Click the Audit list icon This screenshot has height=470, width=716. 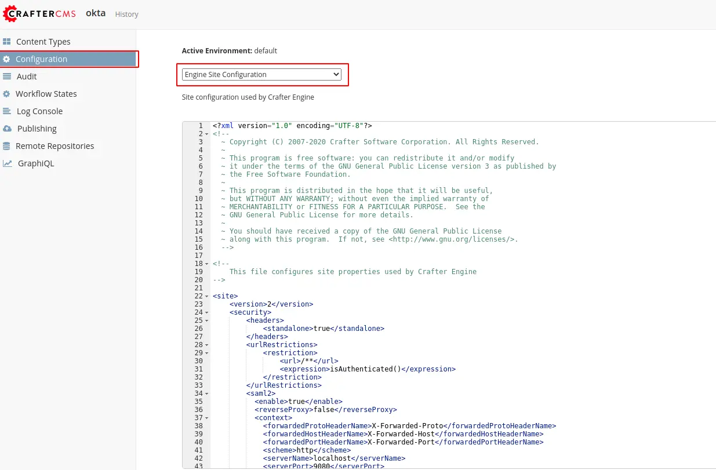point(7,76)
